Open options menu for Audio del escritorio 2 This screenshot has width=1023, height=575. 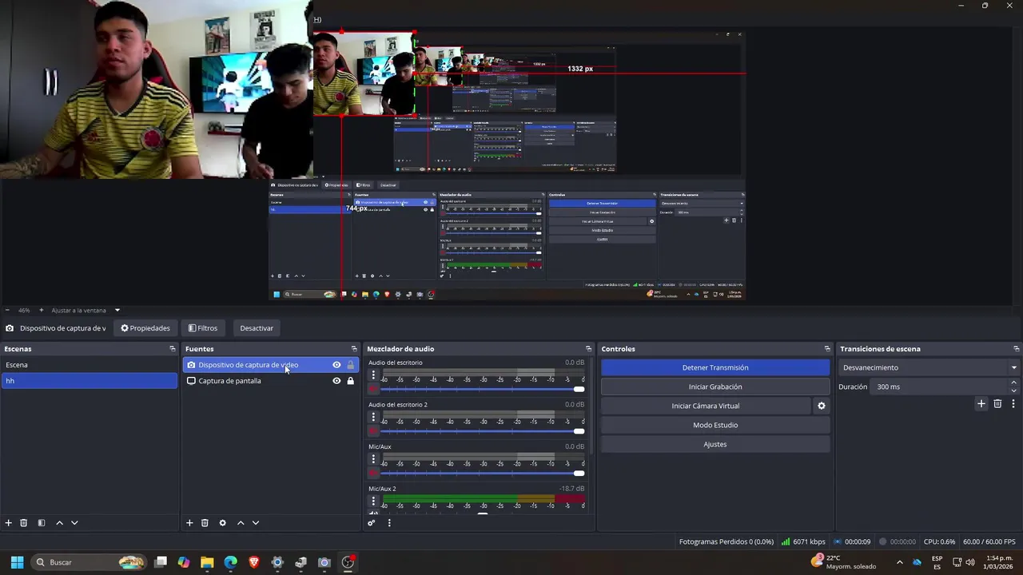click(373, 417)
